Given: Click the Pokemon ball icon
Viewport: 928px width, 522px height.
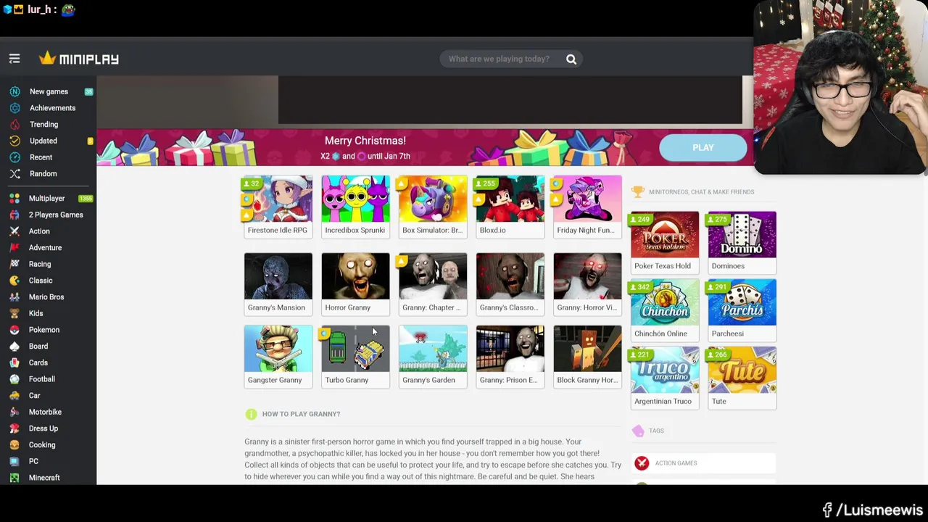Looking at the screenshot, I should [x=14, y=330].
